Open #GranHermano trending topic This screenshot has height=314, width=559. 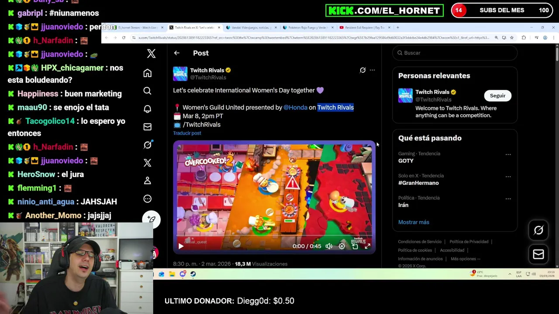(x=418, y=183)
